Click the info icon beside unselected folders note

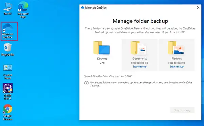point(86,83)
